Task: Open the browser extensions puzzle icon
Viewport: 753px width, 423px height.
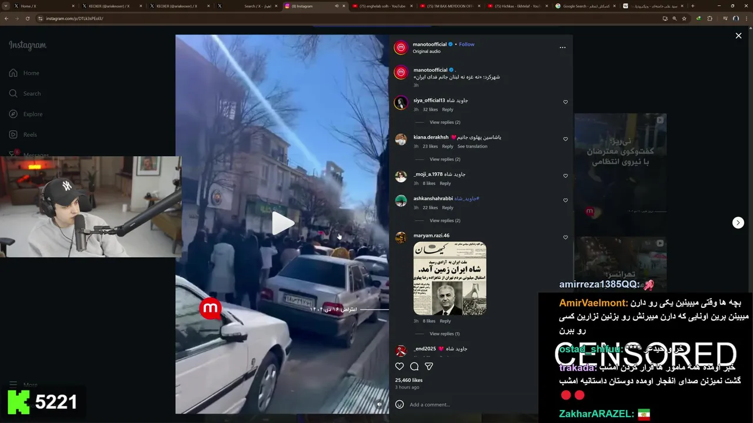Action: click(709, 18)
